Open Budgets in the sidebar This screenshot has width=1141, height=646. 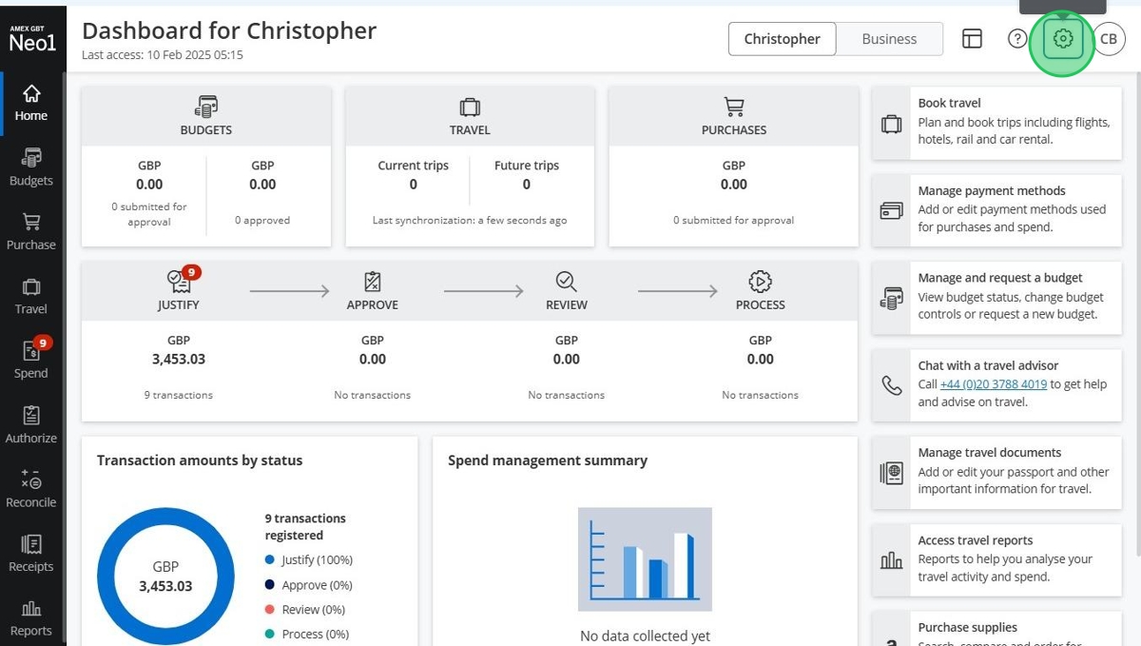pyautogui.click(x=31, y=167)
